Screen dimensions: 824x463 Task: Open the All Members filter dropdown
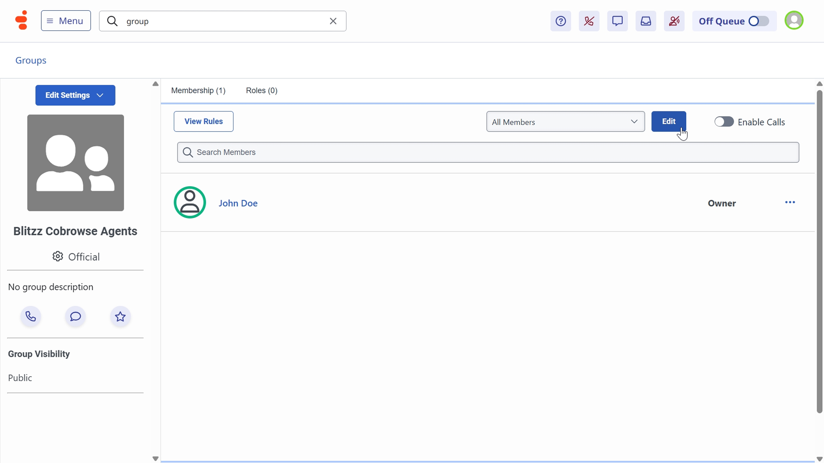565,122
